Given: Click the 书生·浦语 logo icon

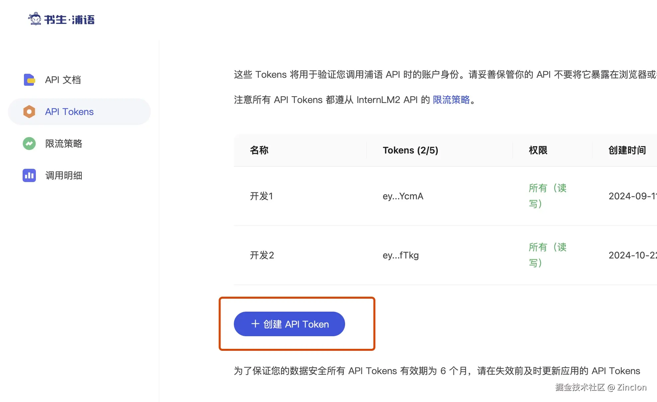Looking at the screenshot, I should tap(35, 19).
